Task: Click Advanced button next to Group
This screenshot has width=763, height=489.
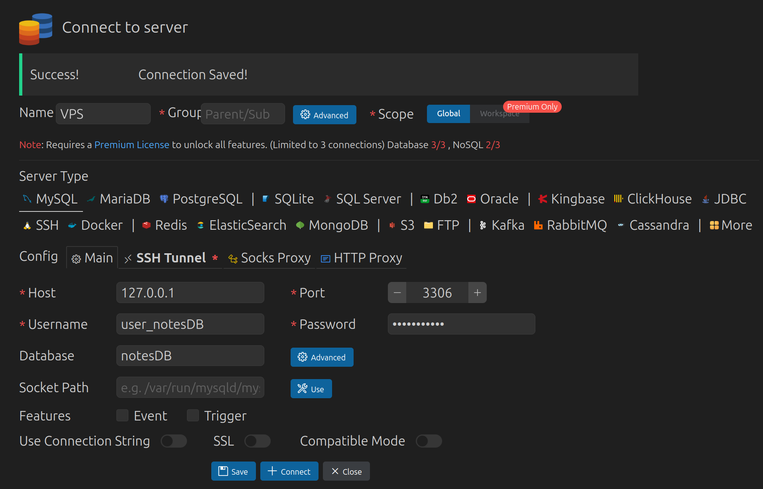Action: [x=324, y=115]
